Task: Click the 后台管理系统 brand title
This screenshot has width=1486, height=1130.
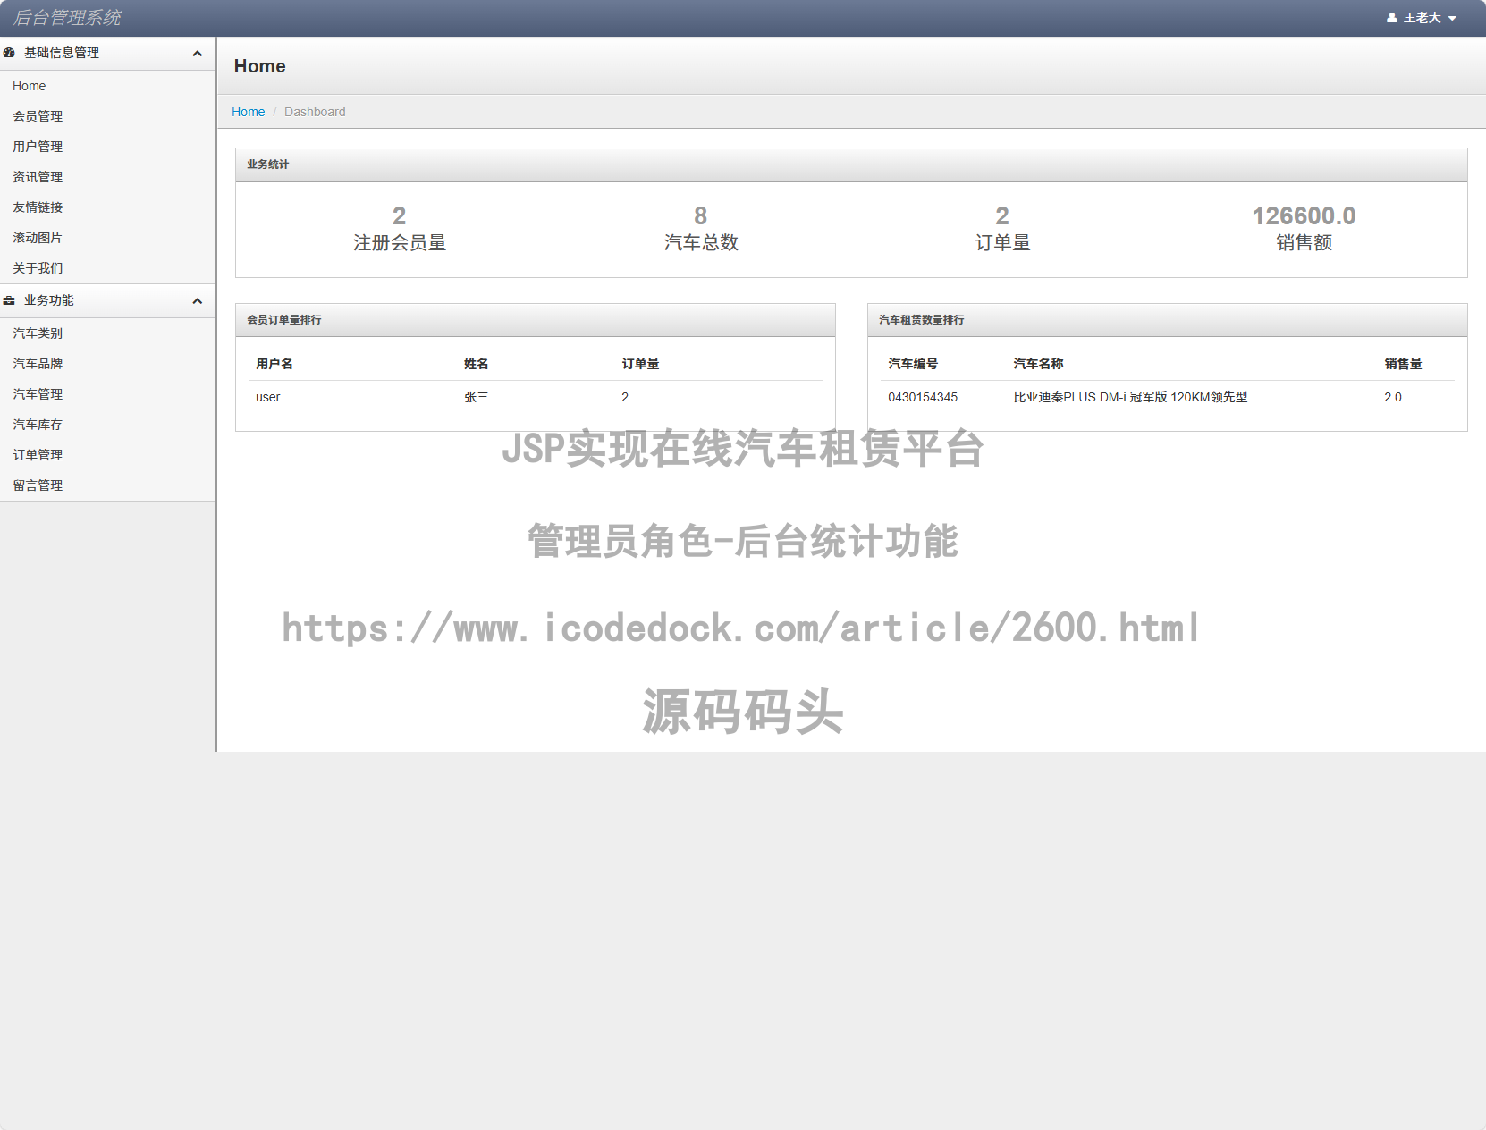Action: click(x=67, y=18)
